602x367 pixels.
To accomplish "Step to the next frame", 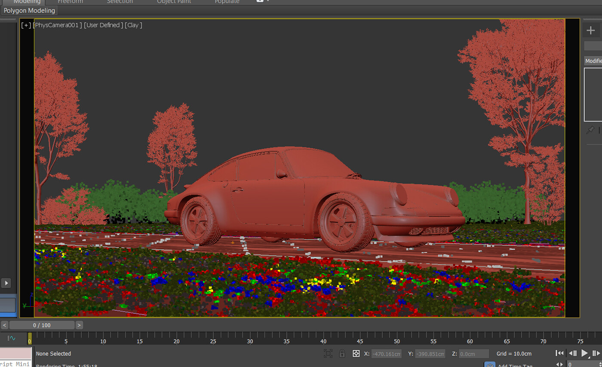I will (x=596, y=353).
